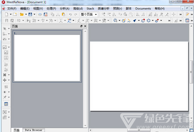Open the 帮助(H) menu
This screenshot has width=194, height=132.
click(159, 9)
